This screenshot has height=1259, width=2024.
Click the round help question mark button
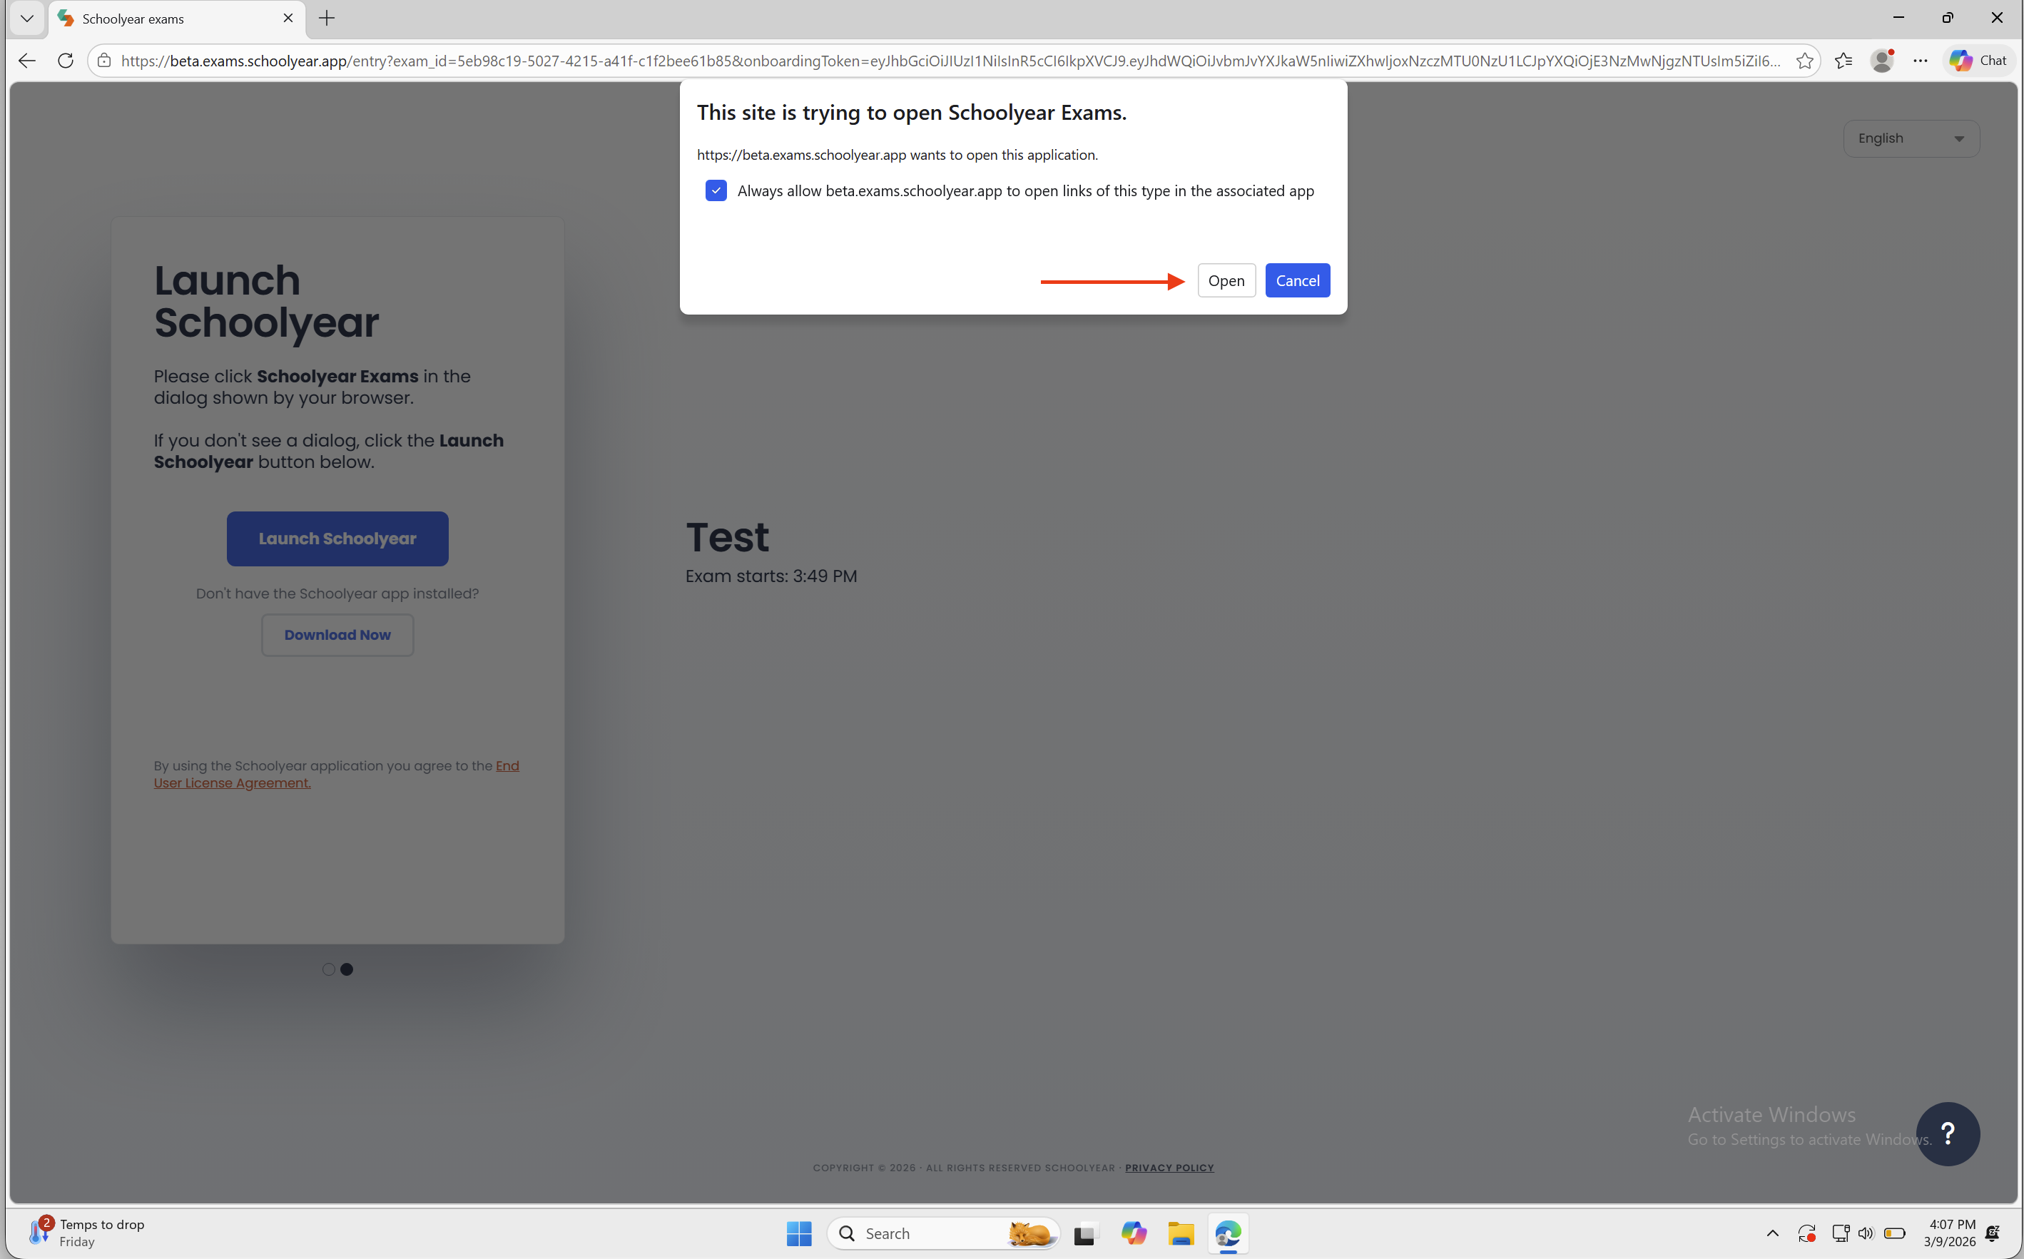(x=1948, y=1133)
